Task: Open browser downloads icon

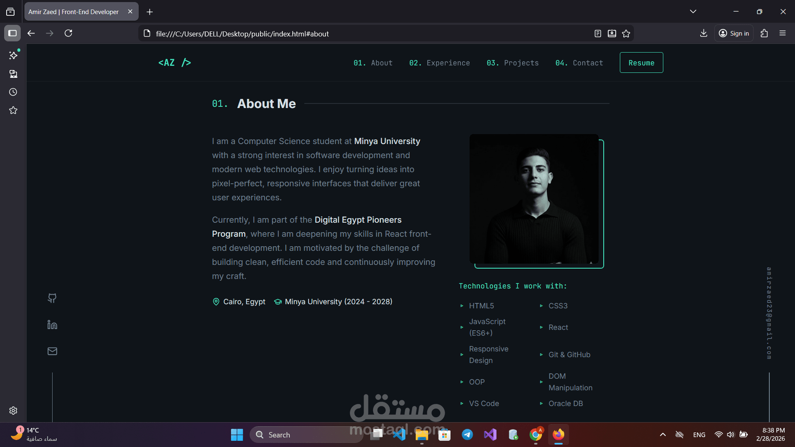Action: point(703,33)
